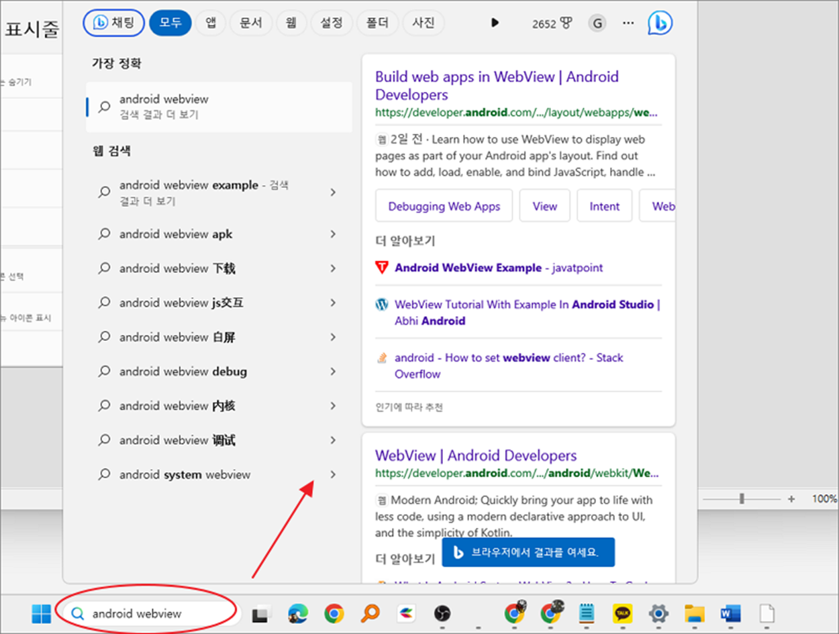Open OBS Studio from taskbar
This screenshot has height=634, width=839.
coord(442,613)
